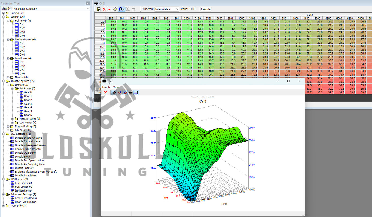This screenshot has width=372, height=217.
Task: Open the Graph menu
Action: coord(106,87)
